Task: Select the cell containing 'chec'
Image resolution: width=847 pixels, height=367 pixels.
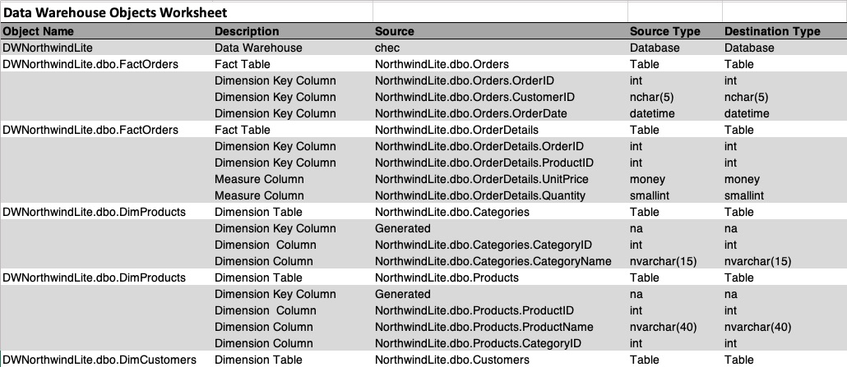Action: click(x=387, y=48)
